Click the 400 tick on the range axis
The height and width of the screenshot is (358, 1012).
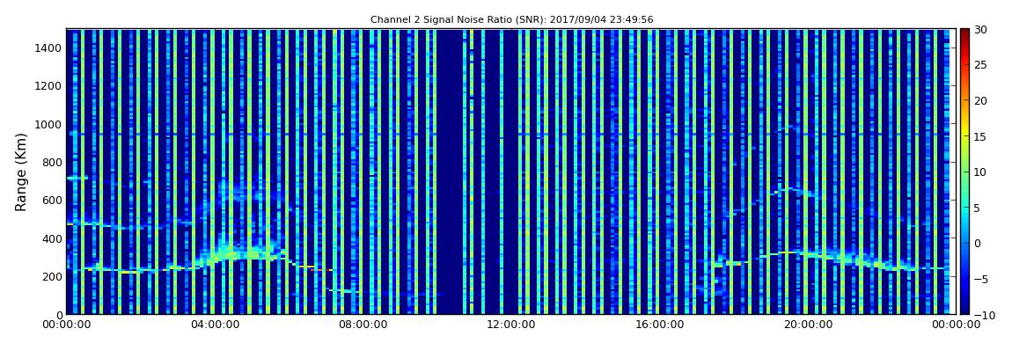51,238
